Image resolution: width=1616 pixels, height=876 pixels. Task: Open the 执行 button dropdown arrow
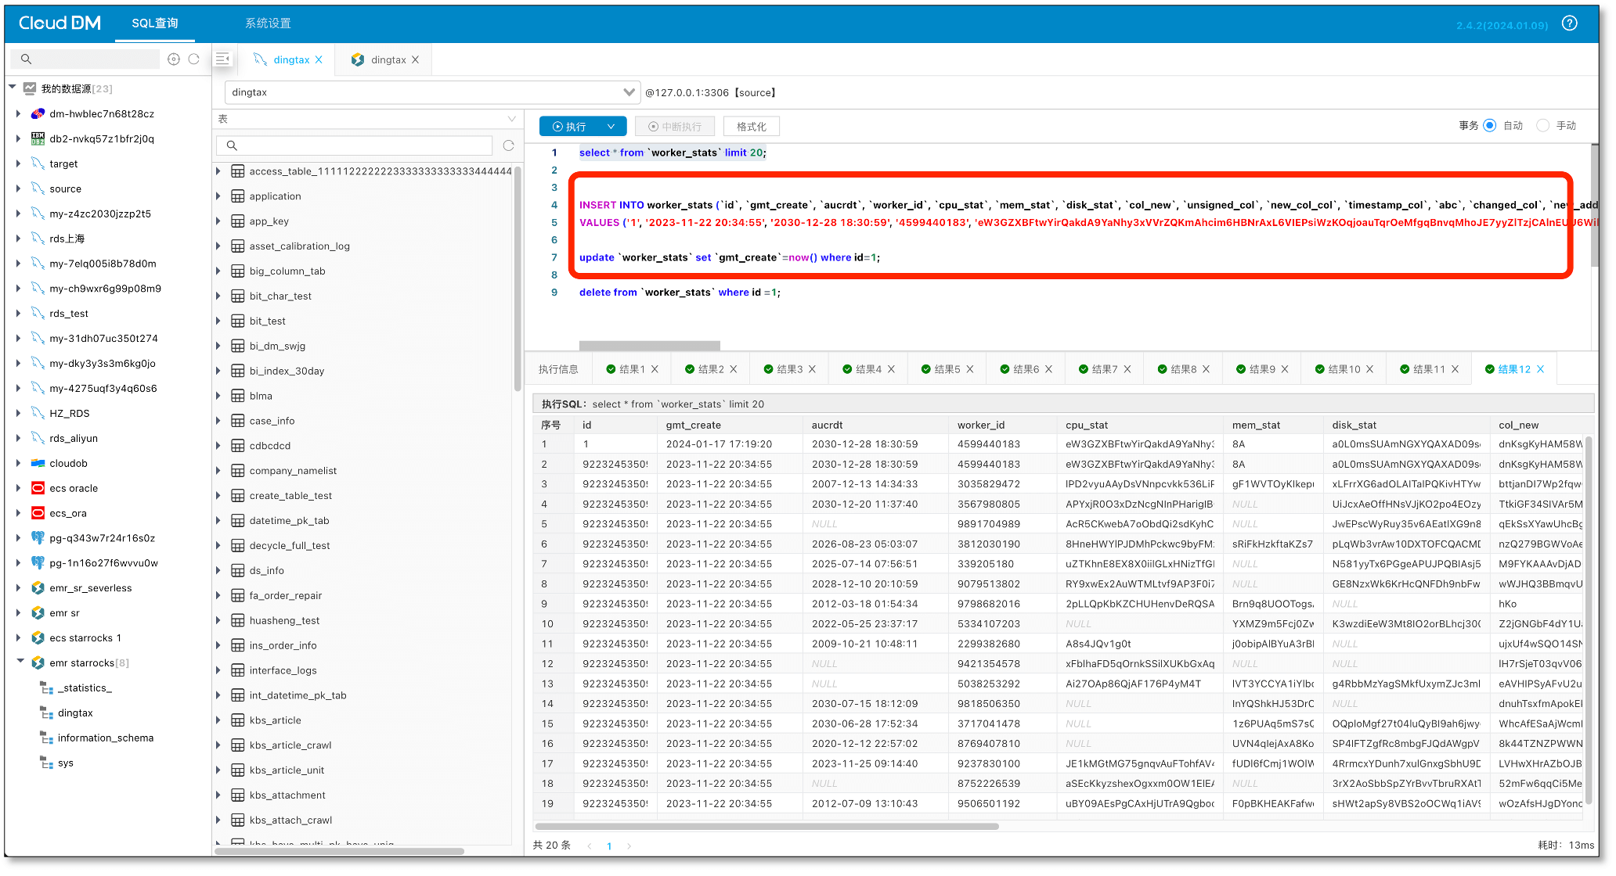click(611, 127)
